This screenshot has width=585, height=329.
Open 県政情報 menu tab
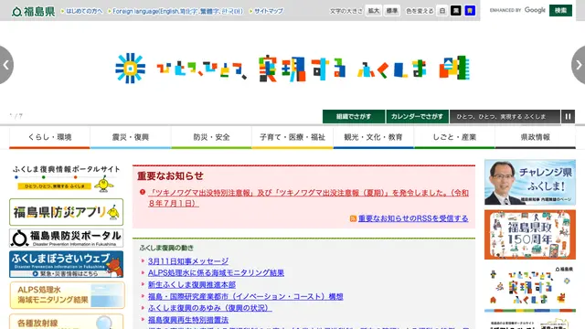[x=536, y=137]
